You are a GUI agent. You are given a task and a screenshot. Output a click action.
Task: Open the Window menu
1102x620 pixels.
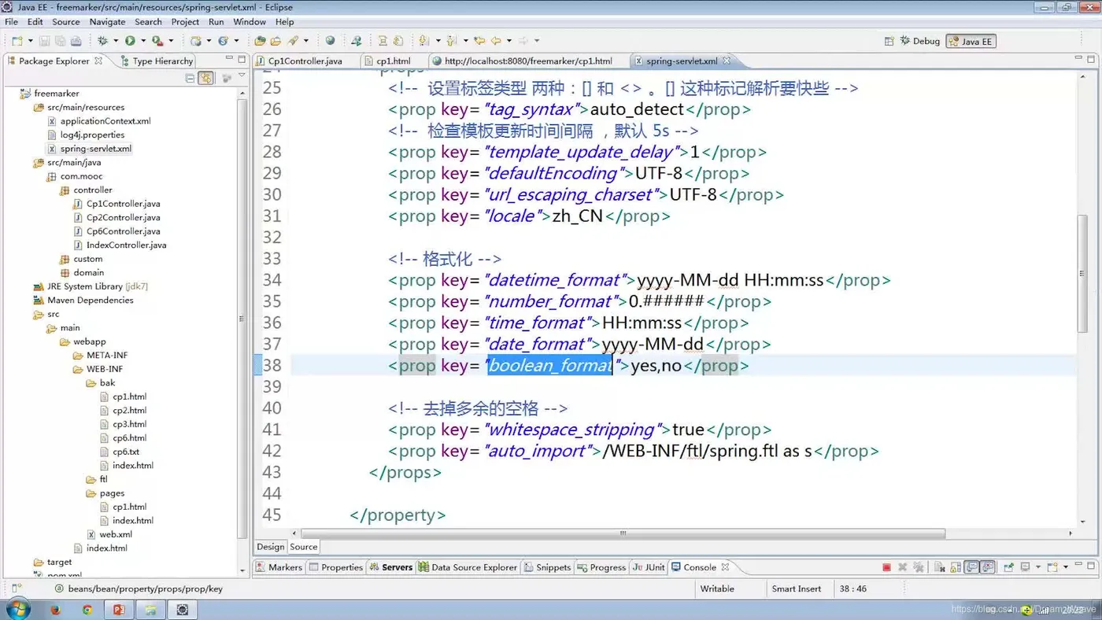click(250, 21)
